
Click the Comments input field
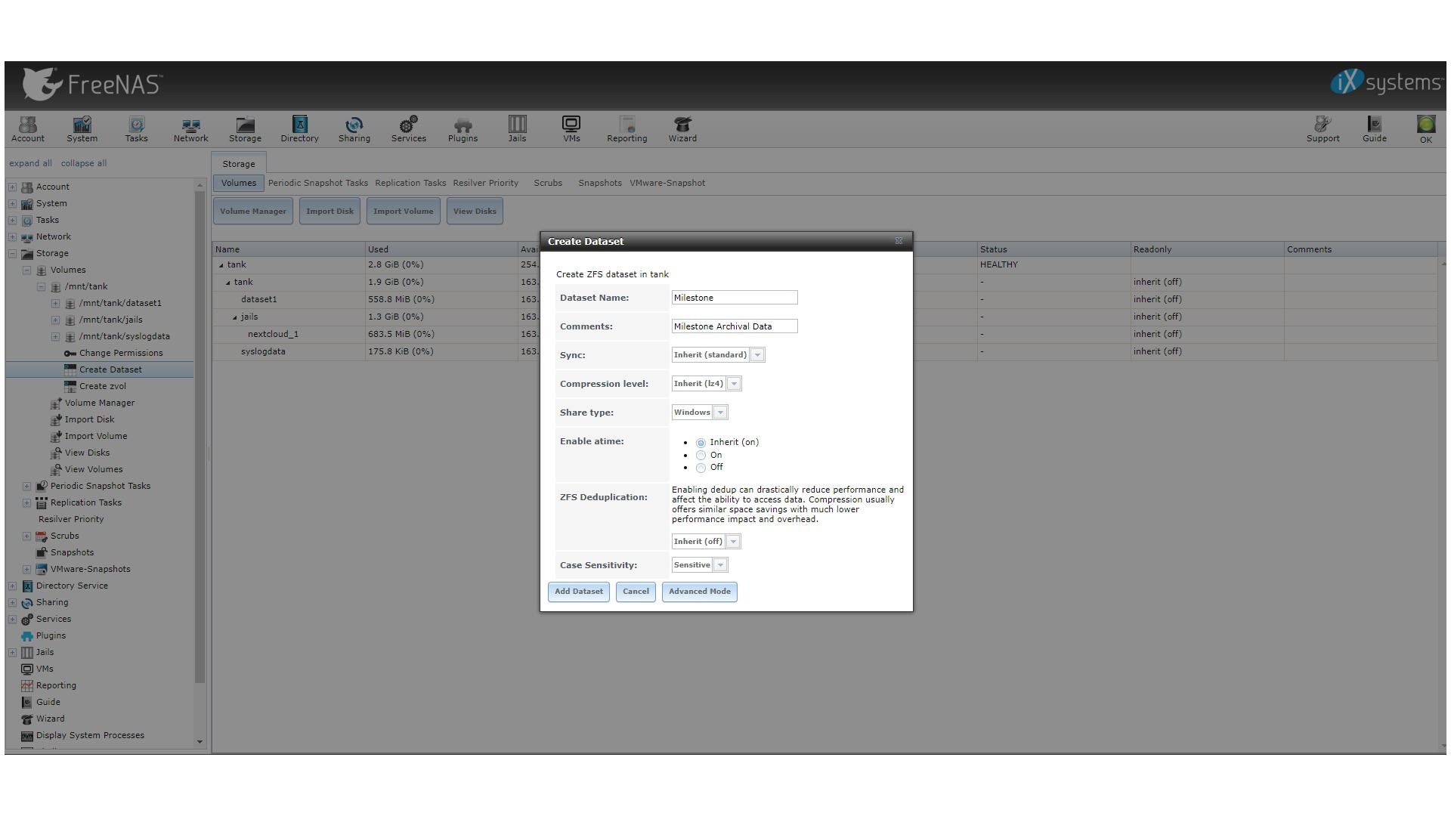(735, 326)
